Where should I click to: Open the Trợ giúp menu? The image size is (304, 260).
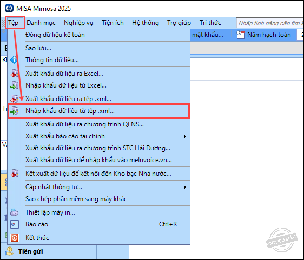coord(179,23)
